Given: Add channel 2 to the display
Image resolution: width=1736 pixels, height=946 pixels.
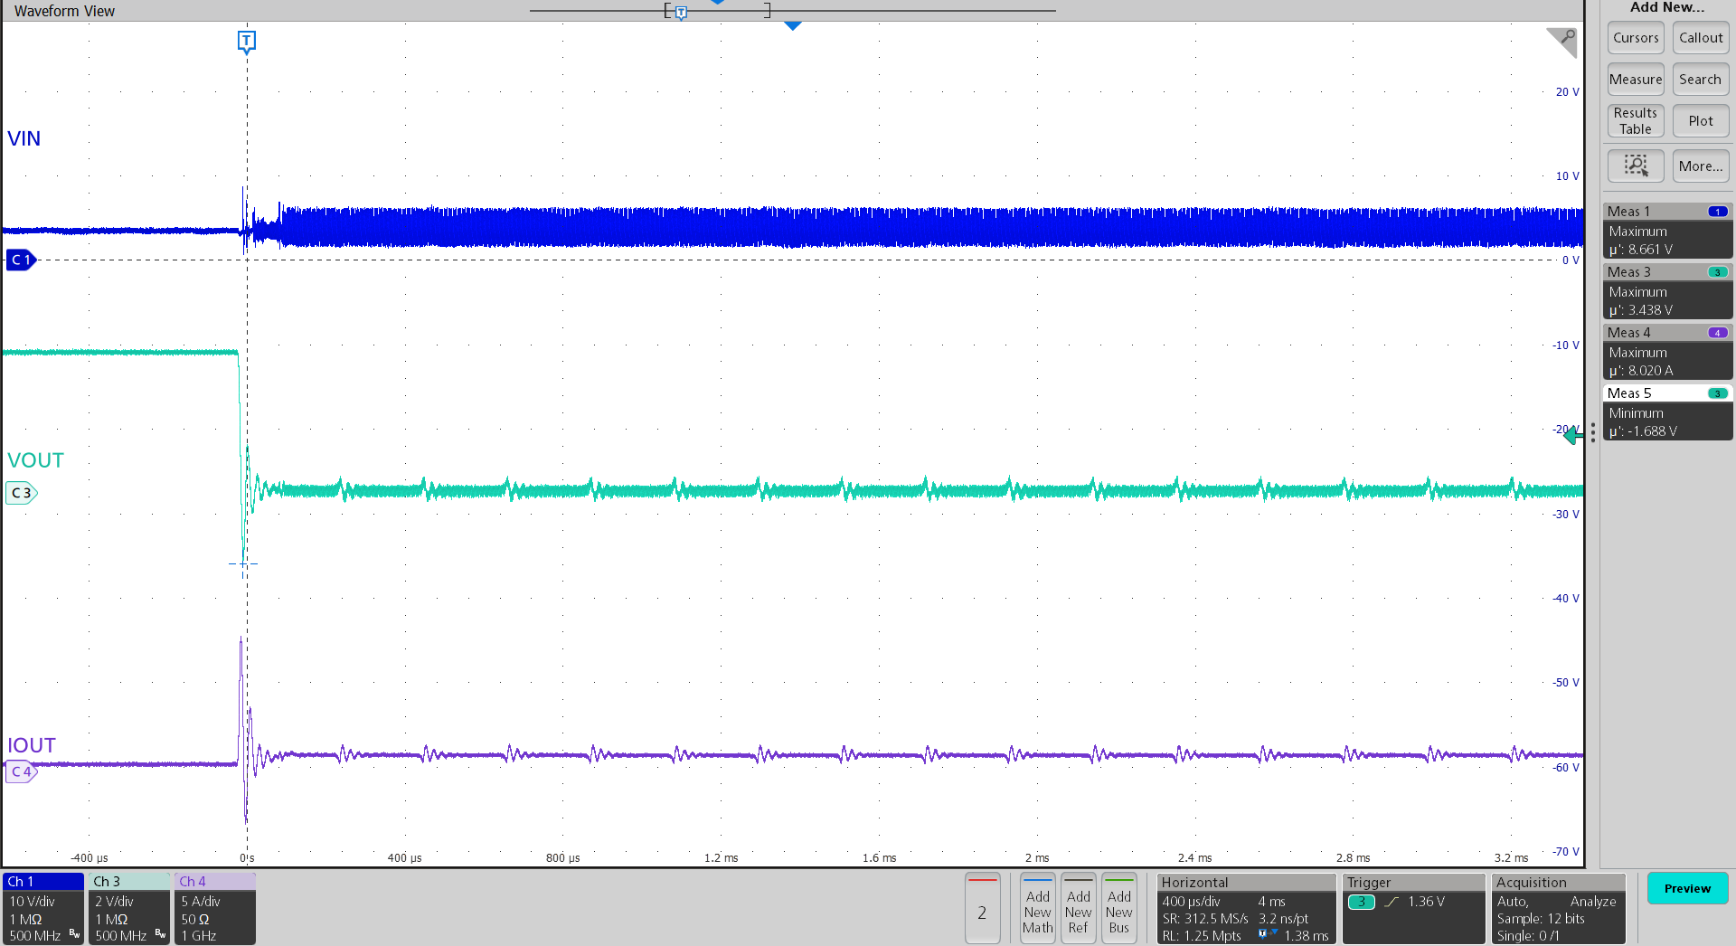Looking at the screenshot, I should pos(982,909).
